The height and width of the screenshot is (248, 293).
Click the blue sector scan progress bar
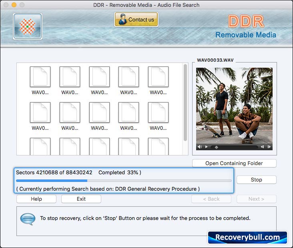[124, 181]
